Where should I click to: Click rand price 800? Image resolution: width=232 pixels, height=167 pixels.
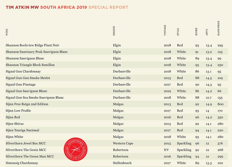pos(220,104)
